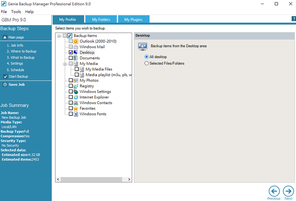Collapse the Backup Items root node
Image resolution: width=296 pixels, height=201 pixels.
(59, 36)
